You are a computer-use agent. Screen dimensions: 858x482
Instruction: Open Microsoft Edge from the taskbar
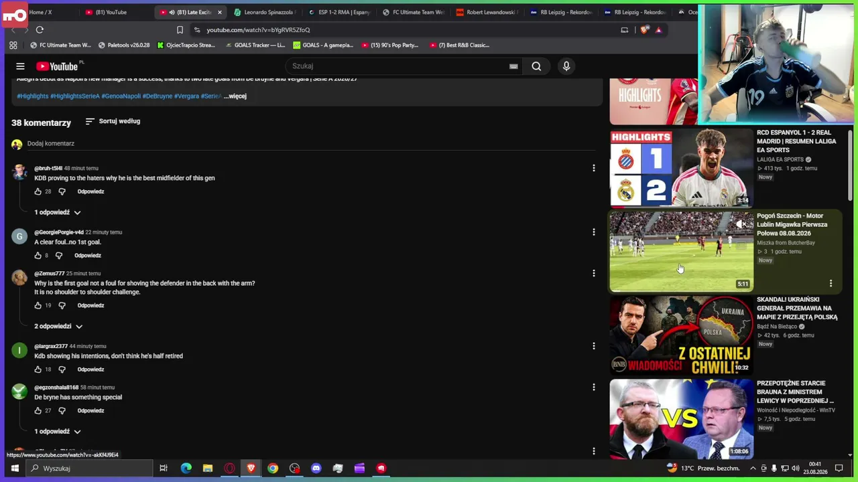pos(186,468)
